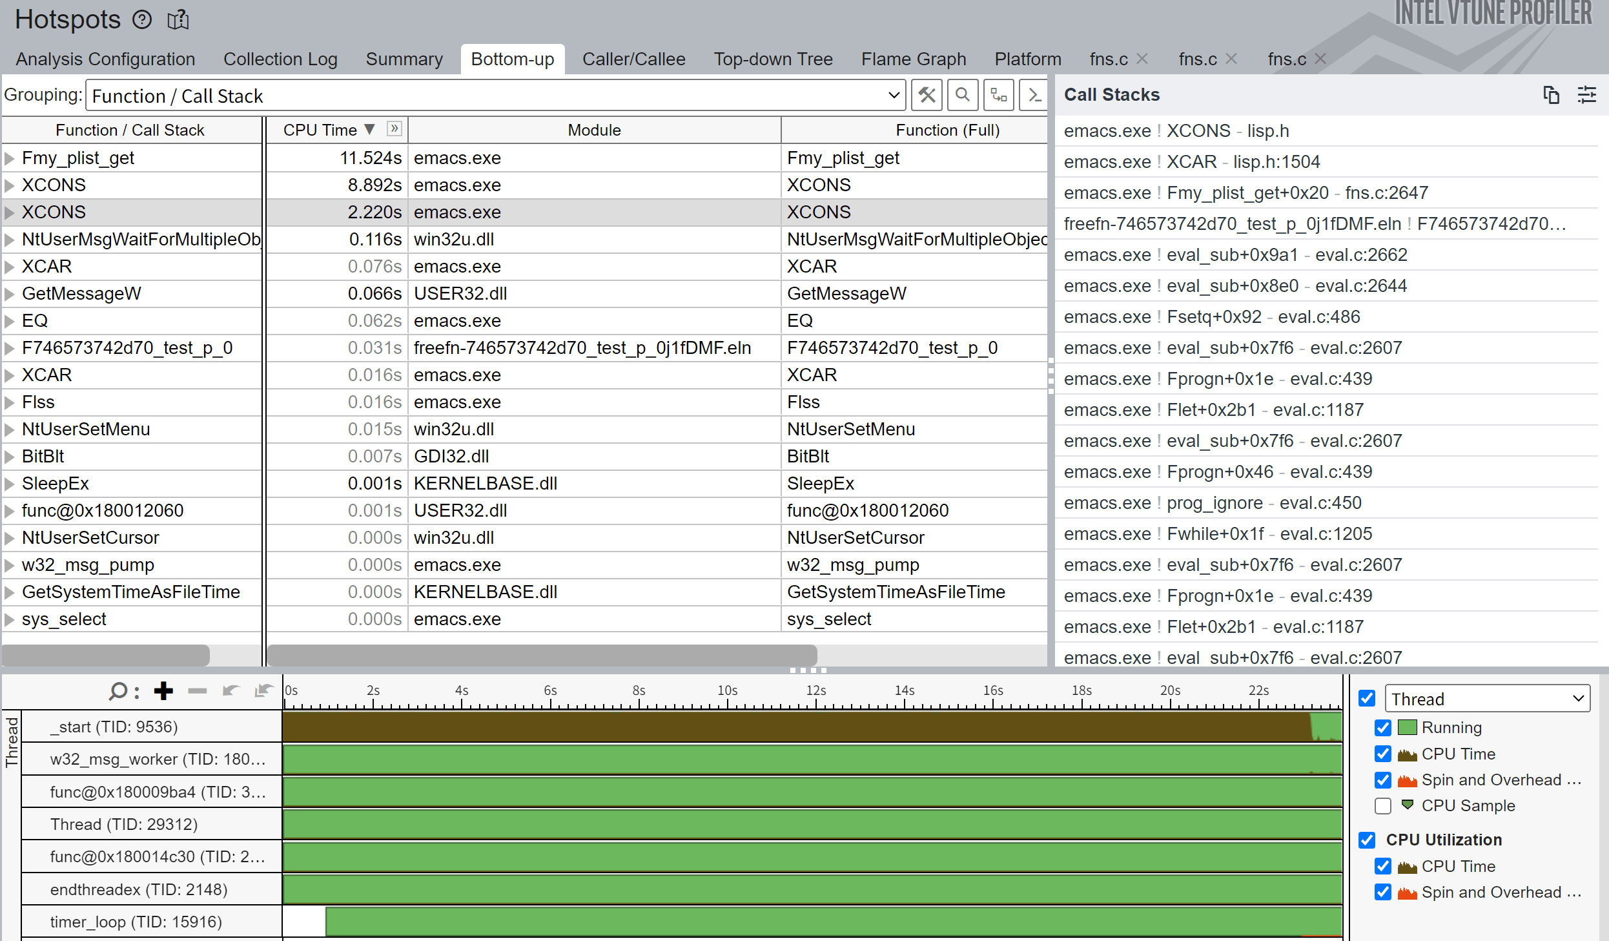Click the Call Stacks copy icon
Screen dimensions: 1609x941
tap(1551, 95)
